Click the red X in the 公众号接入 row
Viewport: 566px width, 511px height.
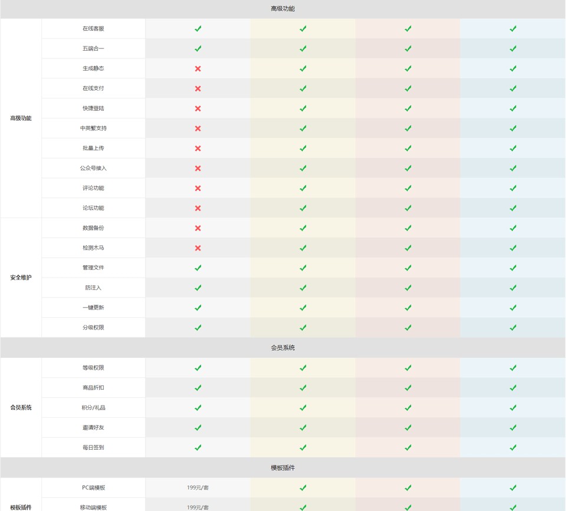coord(198,168)
